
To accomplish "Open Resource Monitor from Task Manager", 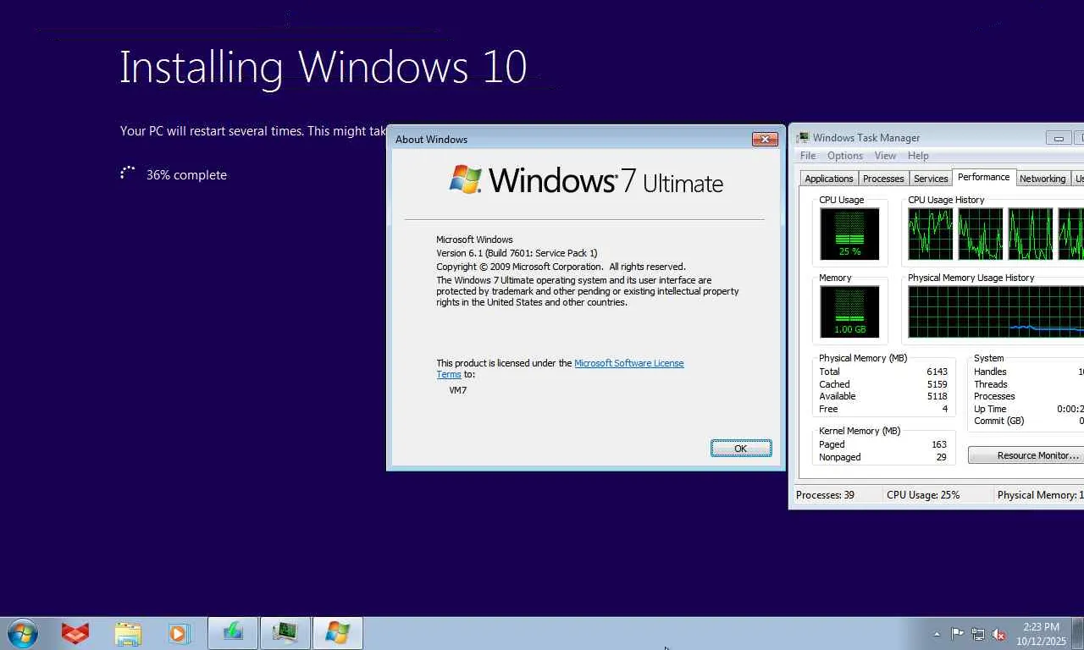I will [x=1026, y=455].
